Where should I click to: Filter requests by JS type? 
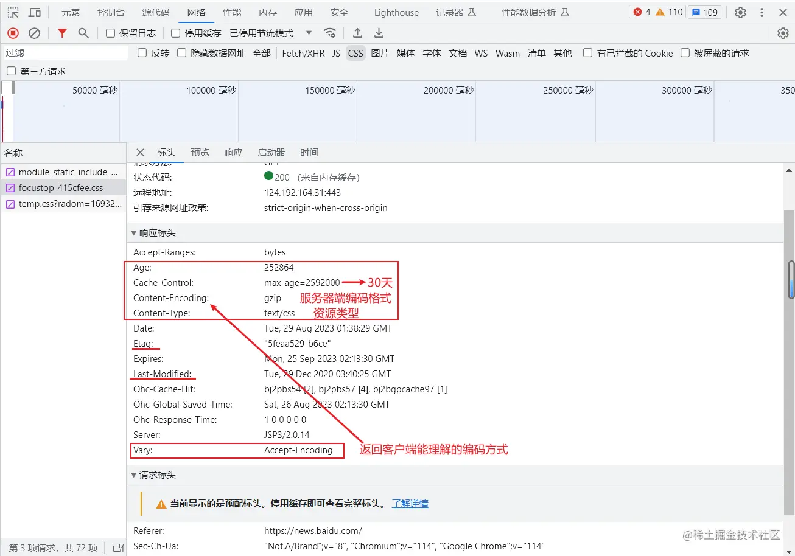[336, 53]
